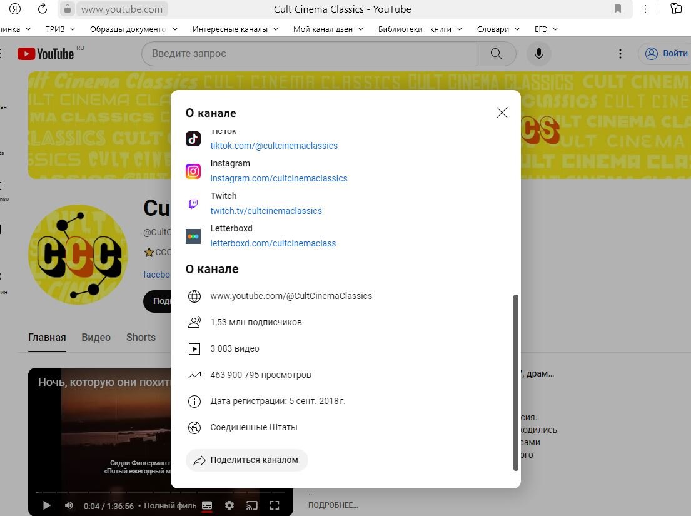Open instagram.com/cultcinemaclassics link

tap(278, 178)
